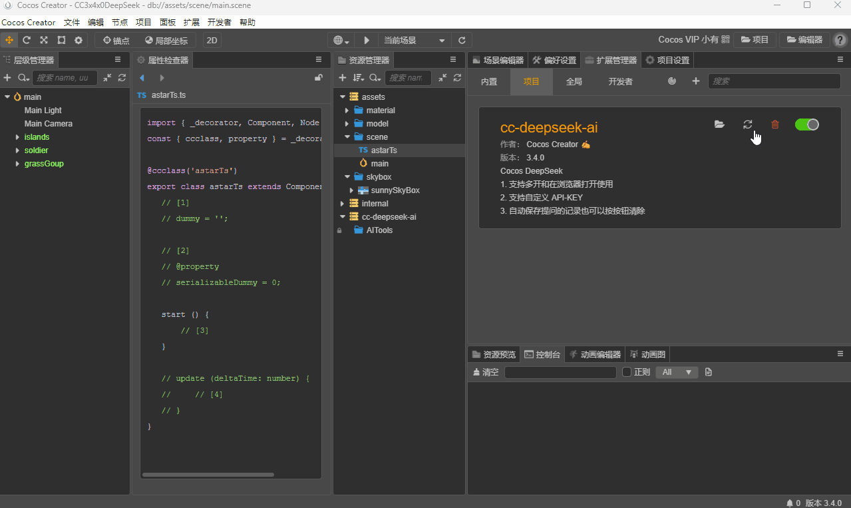Open the 属性检查器 panel menu icon
The height and width of the screenshot is (508, 851).
[319, 60]
